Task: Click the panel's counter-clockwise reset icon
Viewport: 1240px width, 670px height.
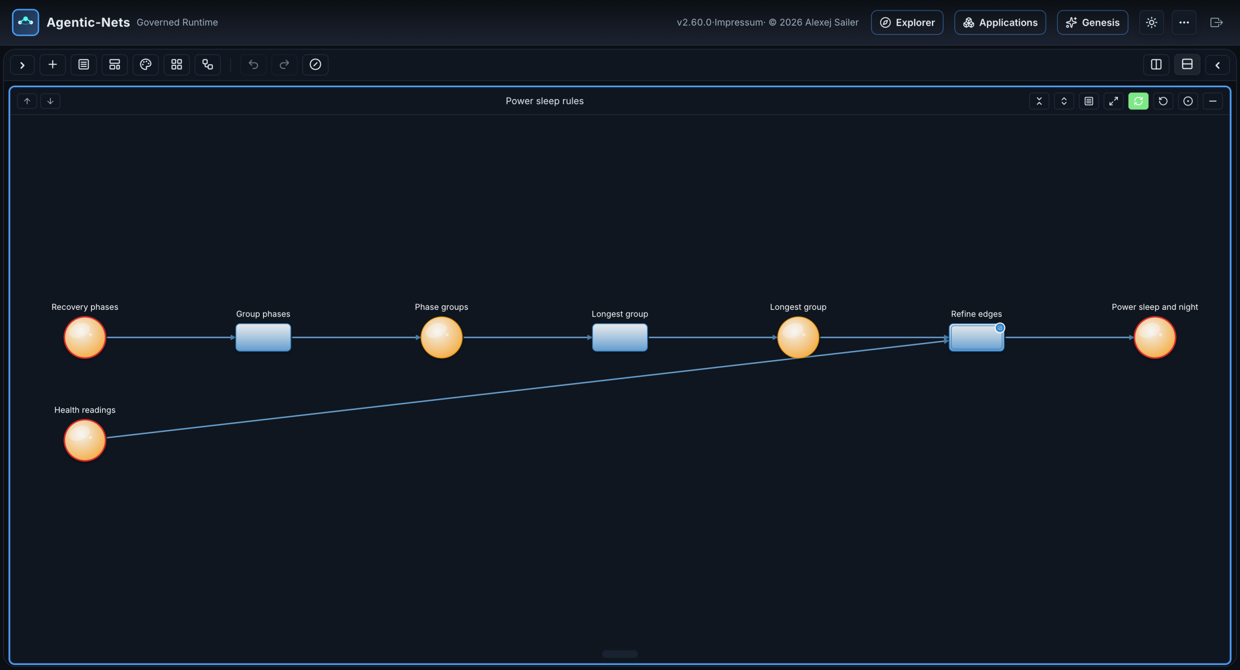Action: [x=1163, y=101]
